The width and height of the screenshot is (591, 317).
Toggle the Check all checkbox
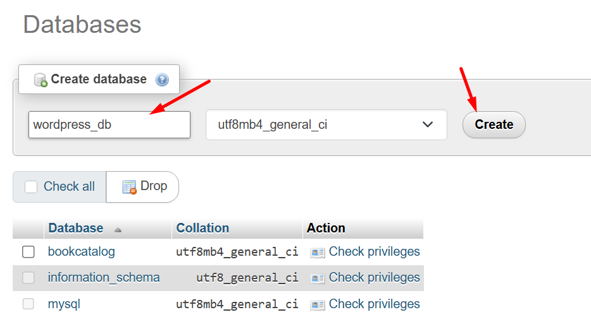(x=31, y=187)
